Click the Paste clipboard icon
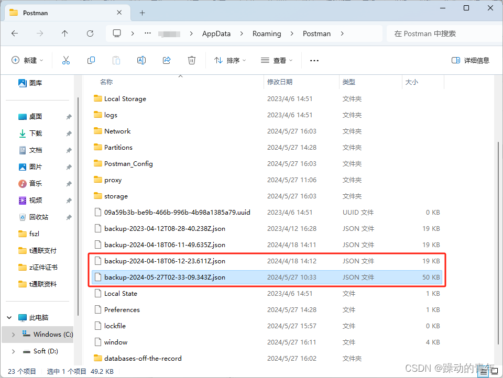 [x=116, y=60]
